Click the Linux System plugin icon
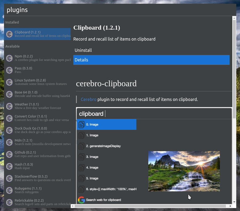The width and height of the screenshot is (240, 211). [9, 82]
